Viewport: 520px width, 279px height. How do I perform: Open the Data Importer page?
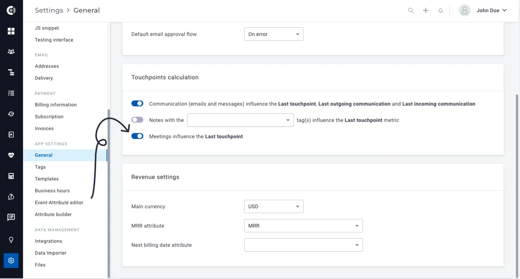pos(51,253)
